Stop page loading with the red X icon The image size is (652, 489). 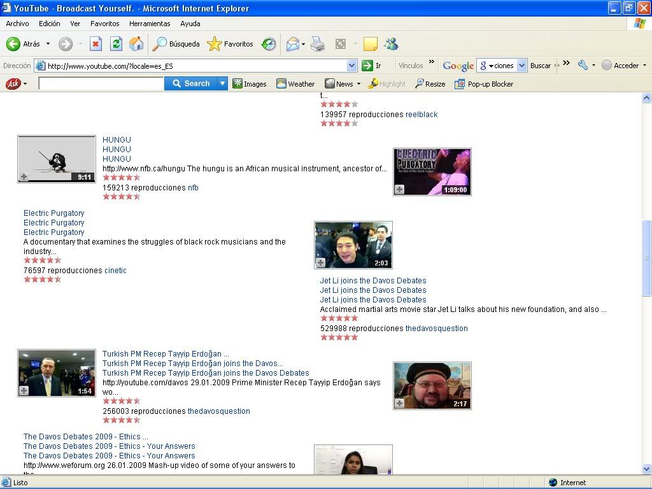click(96, 44)
